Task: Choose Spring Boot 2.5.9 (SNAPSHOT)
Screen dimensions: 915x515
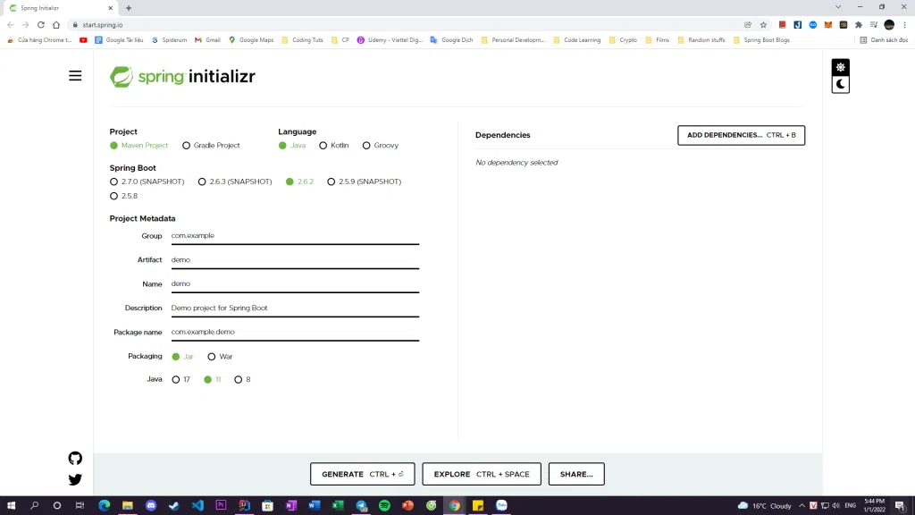Action: tap(365, 182)
